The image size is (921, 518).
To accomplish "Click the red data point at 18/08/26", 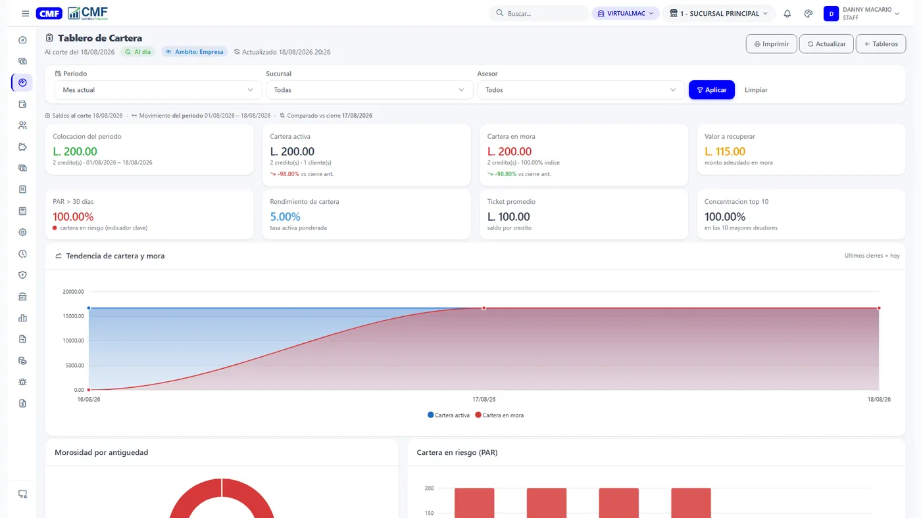I will click(x=879, y=308).
